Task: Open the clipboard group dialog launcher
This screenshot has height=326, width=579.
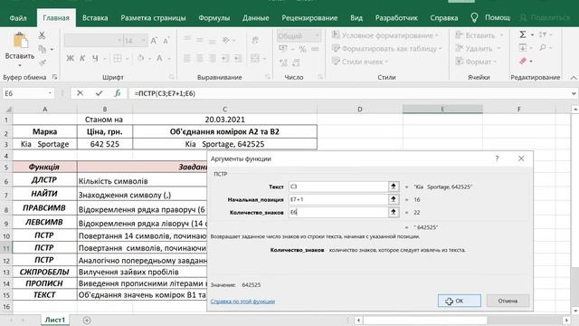Action: tap(54, 77)
